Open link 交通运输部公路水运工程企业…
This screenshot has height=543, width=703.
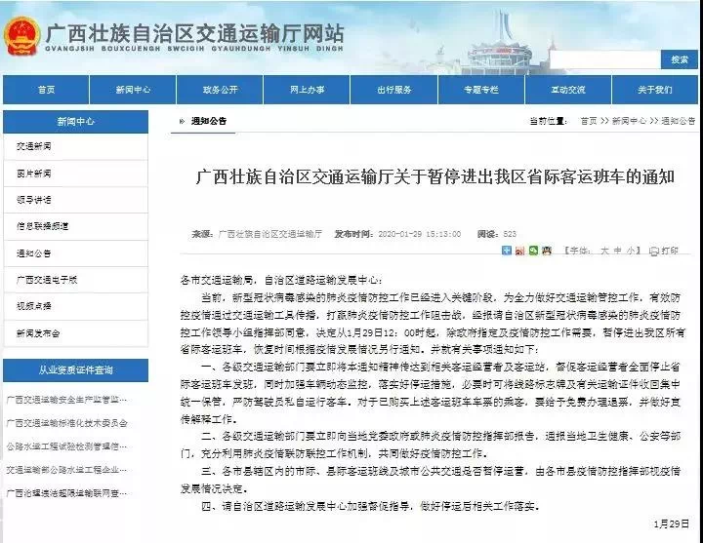pos(66,470)
